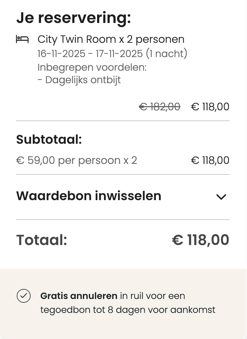Click the crossed-out € 182,00 original price
Image resolution: width=247 pixels, height=339 pixels.
coord(160,107)
